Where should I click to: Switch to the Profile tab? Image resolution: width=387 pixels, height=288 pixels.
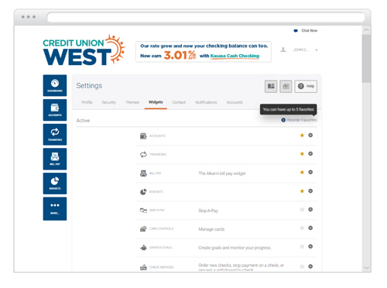pos(87,102)
